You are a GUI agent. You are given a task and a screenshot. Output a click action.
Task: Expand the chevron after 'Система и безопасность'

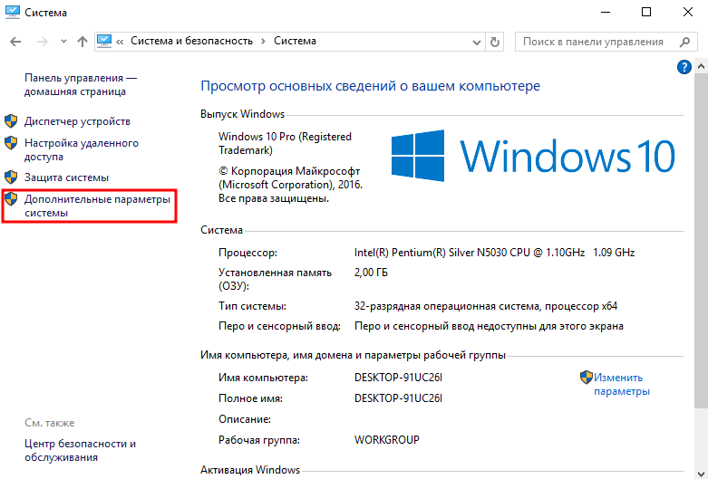(263, 42)
